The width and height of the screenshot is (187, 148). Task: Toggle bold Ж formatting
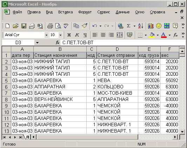[x=69, y=35]
